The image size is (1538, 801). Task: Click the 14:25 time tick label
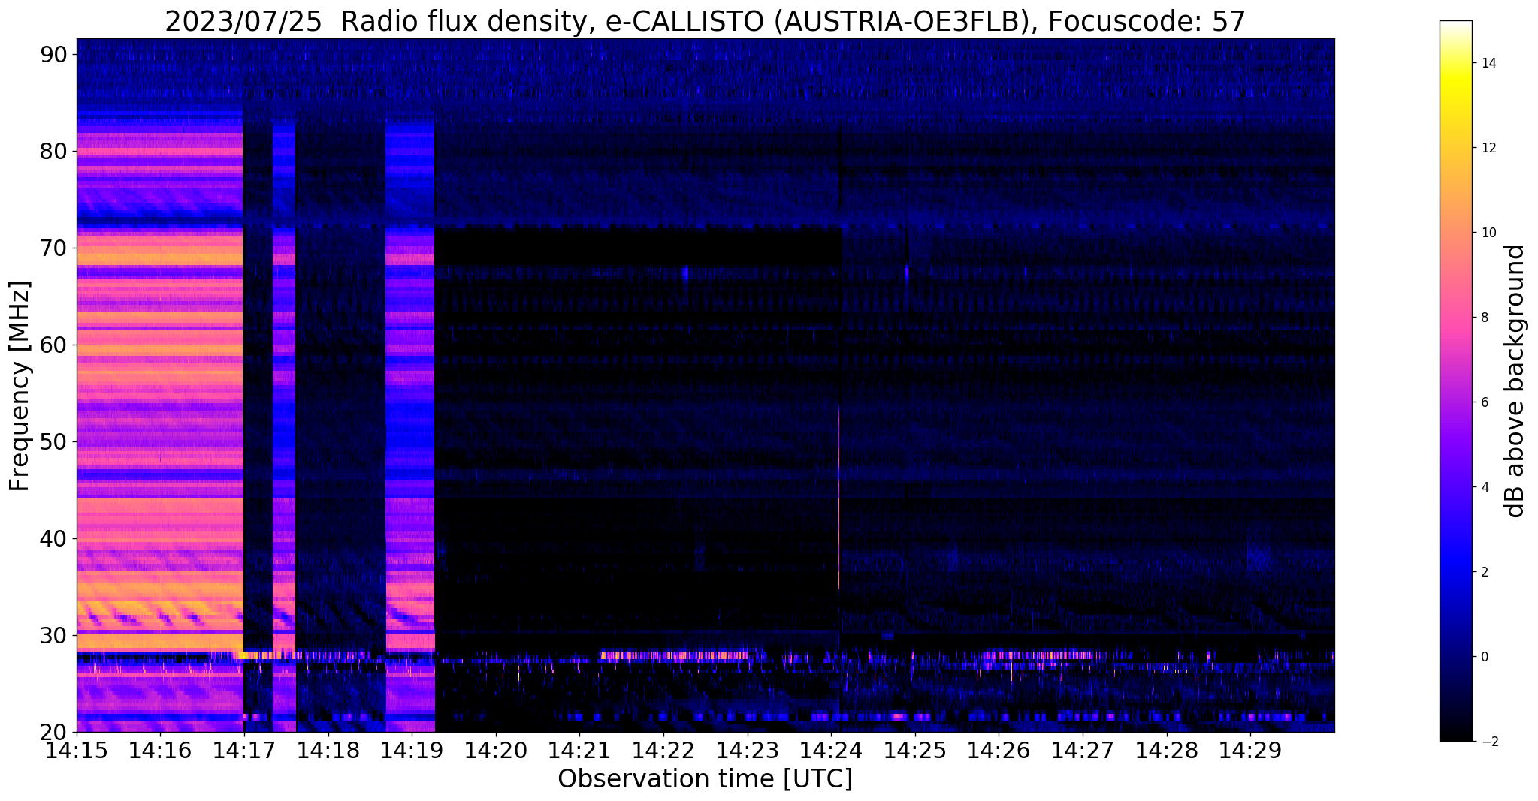(914, 750)
